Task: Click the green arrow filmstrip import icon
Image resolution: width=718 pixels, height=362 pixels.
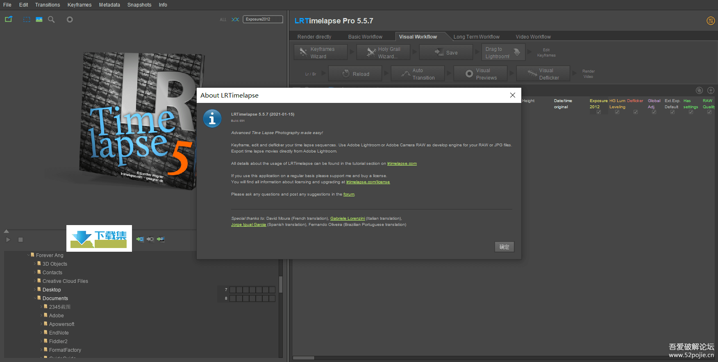Action: pos(140,239)
